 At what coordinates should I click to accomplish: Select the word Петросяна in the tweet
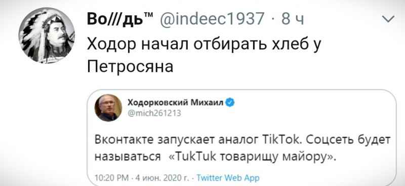pos(130,66)
